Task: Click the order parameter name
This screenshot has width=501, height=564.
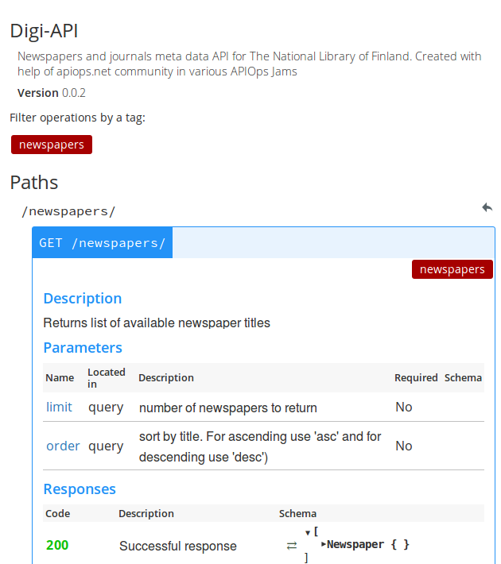Action: coord(63,446)
